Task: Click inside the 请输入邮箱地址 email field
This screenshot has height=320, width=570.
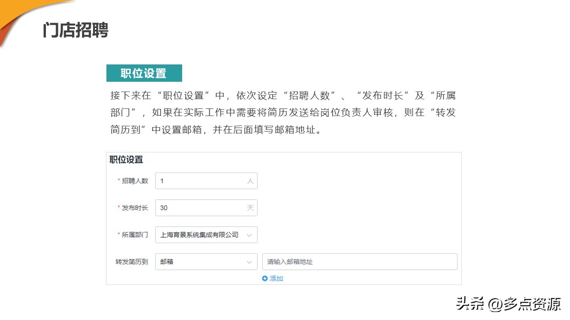Action: point(359,261)
